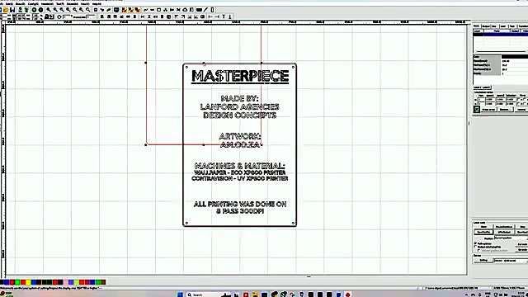This screenshot has height=297, width=528.
Task: Open the Edit menu
Action: pyautogui.click(x=9, y=3)
